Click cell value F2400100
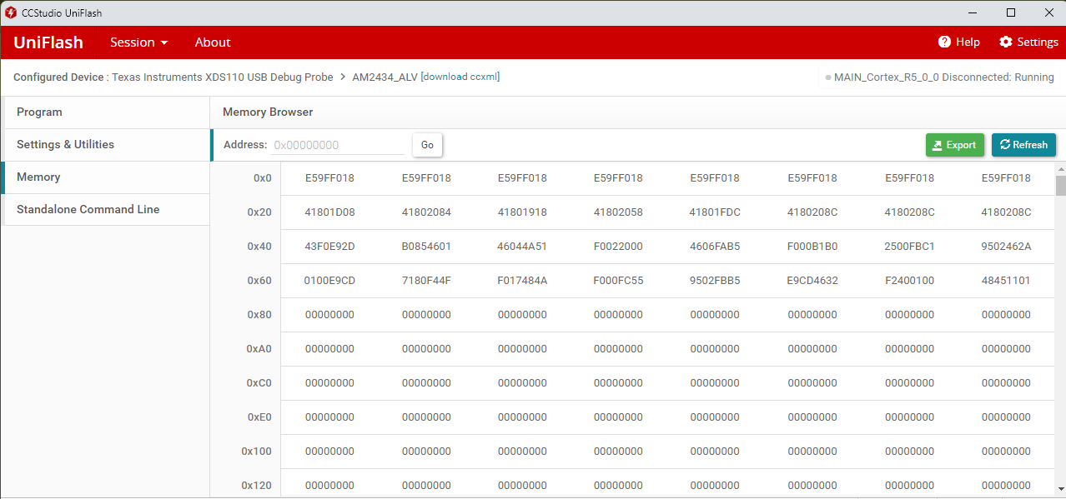This screenshot has height=499, width=1066. (909, 281)
